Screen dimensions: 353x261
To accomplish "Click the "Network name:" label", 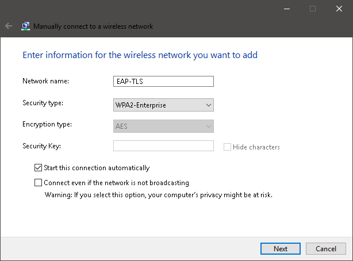I will [45, 81].
